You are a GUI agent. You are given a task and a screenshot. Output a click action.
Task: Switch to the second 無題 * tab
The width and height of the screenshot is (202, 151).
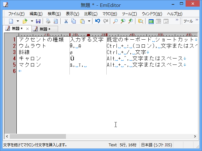[x=45, y=29]
